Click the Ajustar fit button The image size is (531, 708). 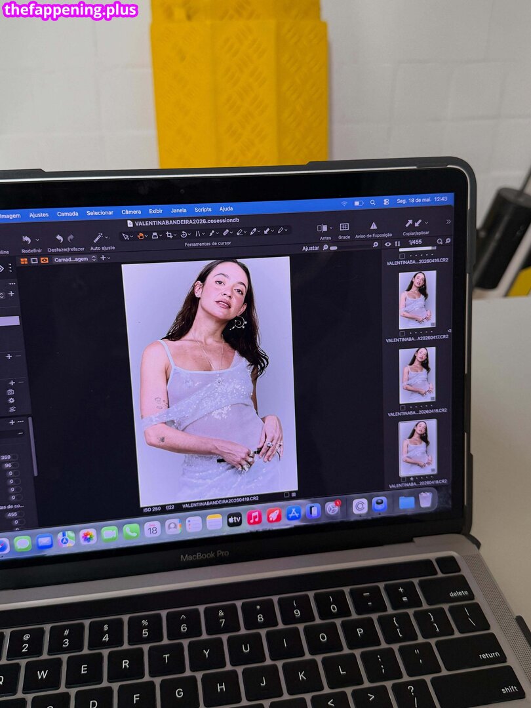(311, 248)
